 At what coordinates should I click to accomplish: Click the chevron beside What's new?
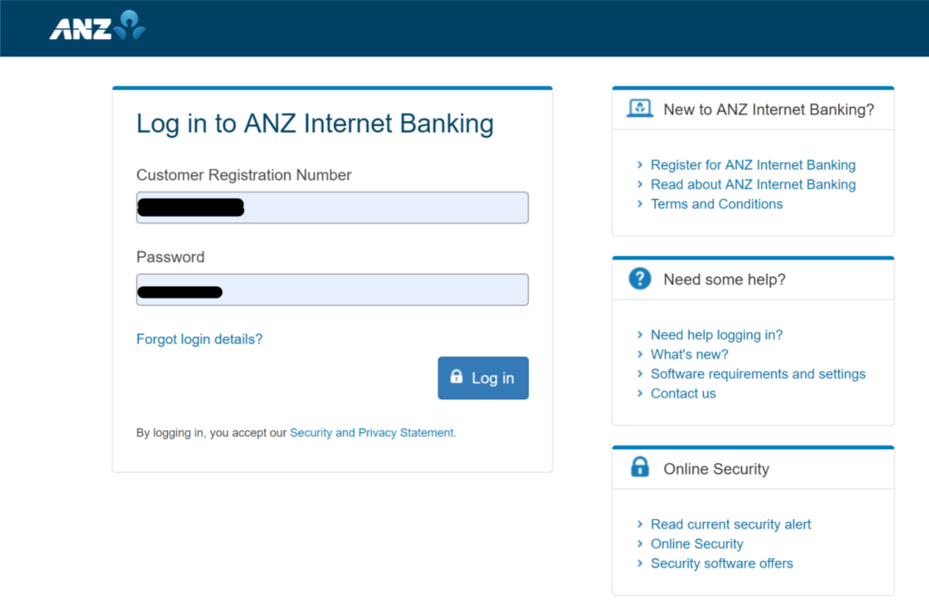(x=641, y=355)
